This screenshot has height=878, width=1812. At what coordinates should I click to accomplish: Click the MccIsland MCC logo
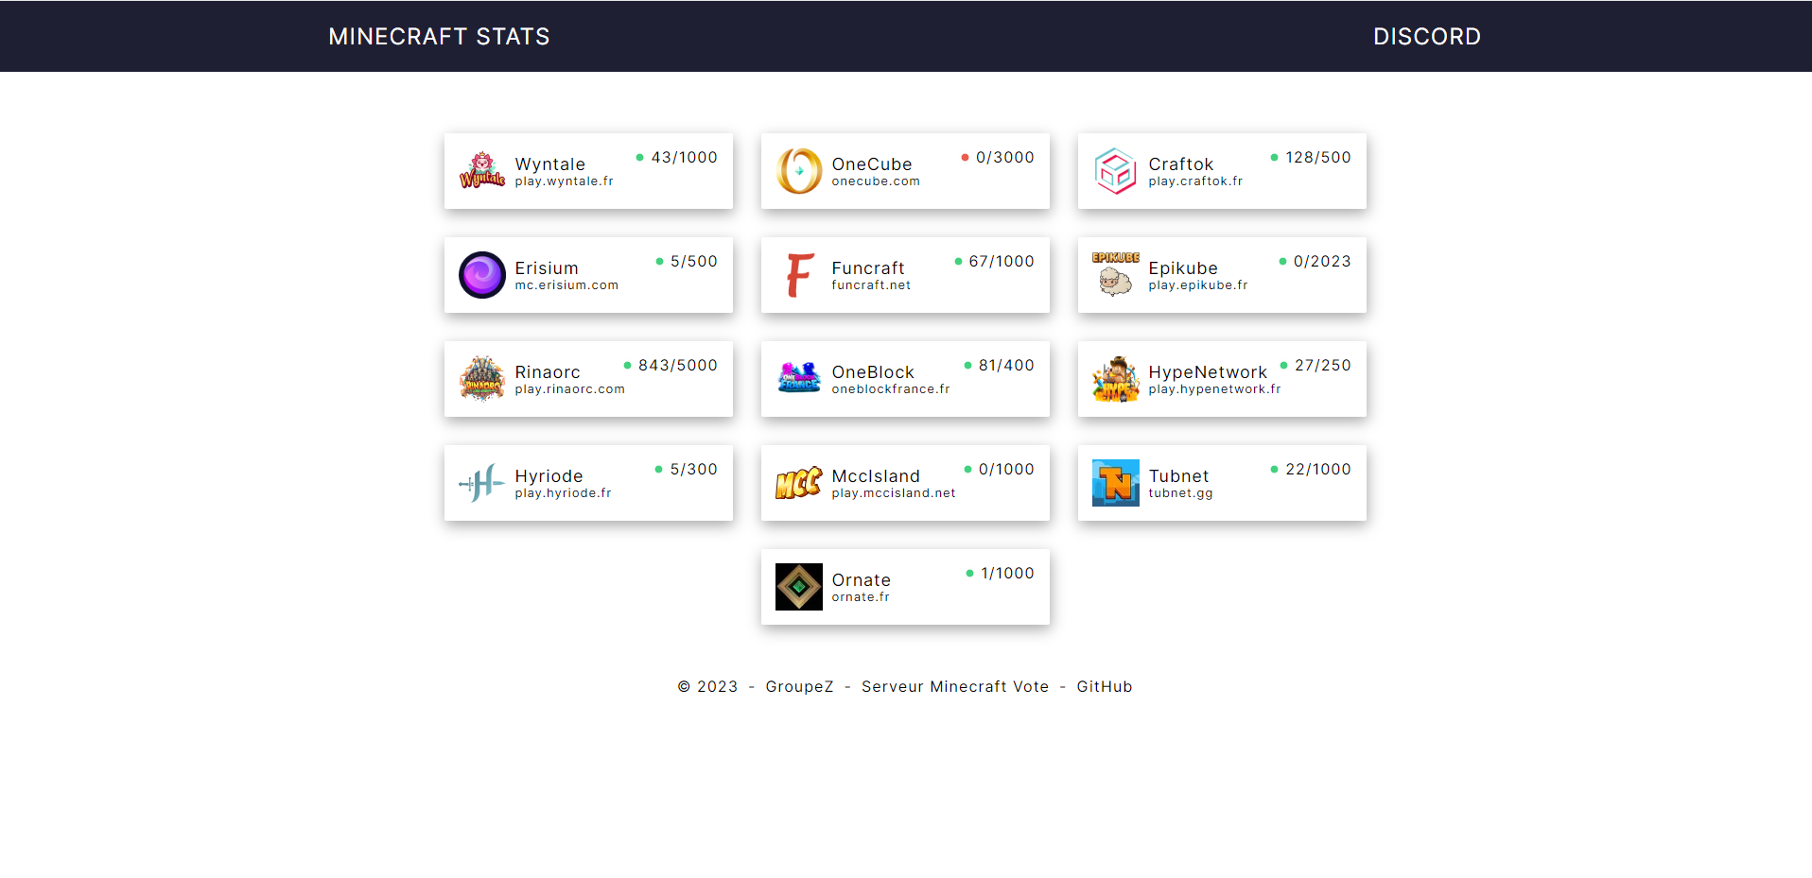[x=798, y=483]
